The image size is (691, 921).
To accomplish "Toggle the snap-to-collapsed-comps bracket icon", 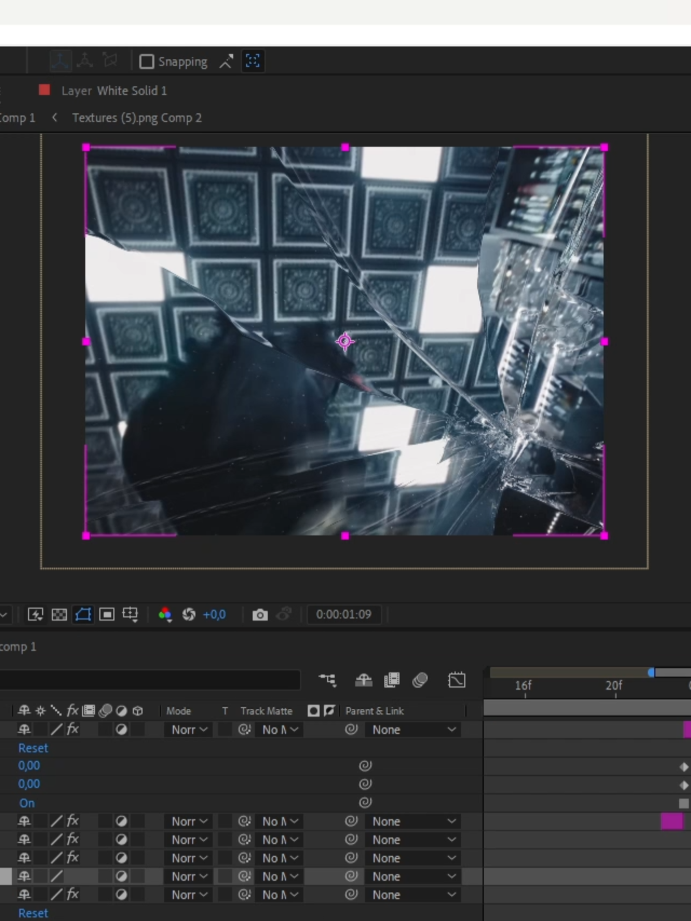I will [x=252, y=61].
